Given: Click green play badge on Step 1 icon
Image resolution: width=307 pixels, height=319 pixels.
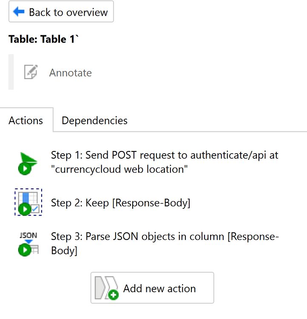Looking at the screenshot, I should [25, 169].
